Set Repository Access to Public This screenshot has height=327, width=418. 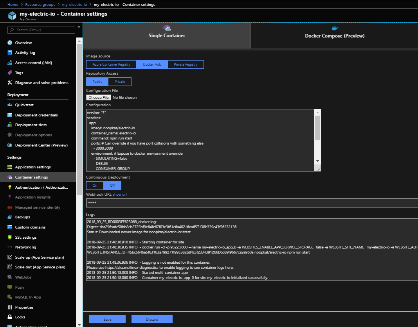click(x=97, y=81)
